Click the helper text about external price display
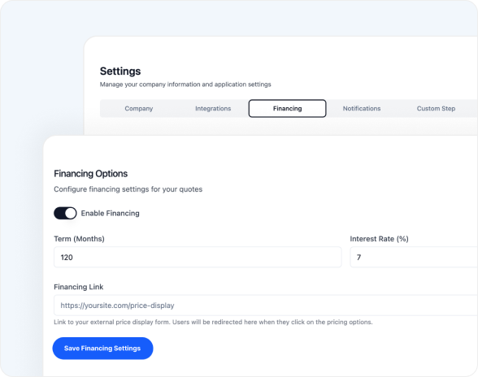478x377 pixels. coord(213,322)
